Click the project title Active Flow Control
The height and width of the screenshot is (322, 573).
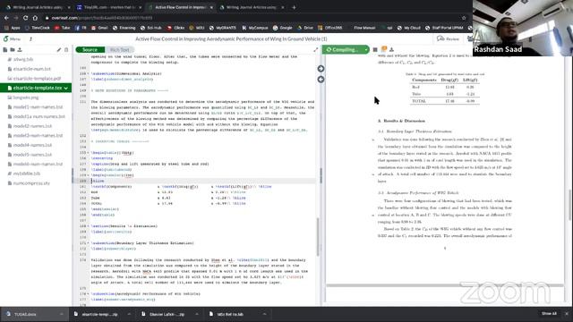(x=231, y=38)
